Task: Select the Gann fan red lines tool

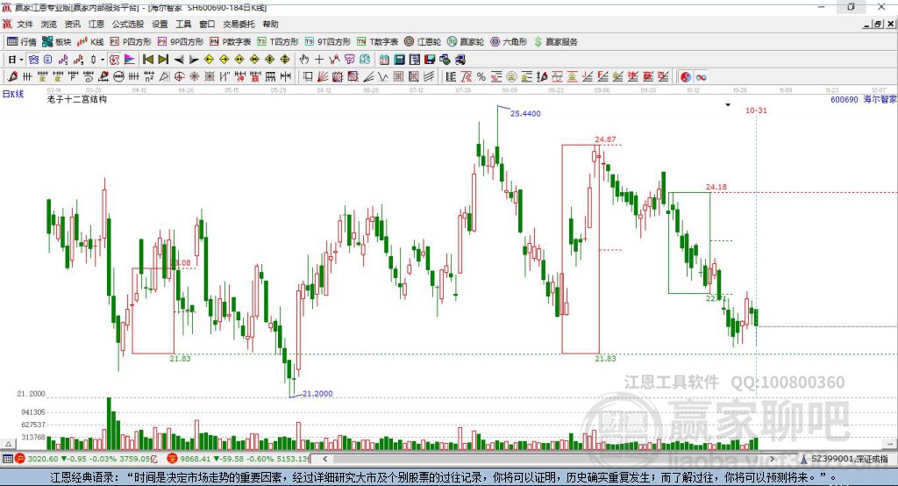Action: pos(323,77)
